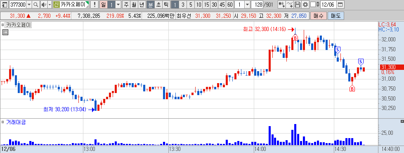The height and width of the screenshot is (153, 404).
Task: Select the 주 (weekly) chart period
Action: click(126, 5)
